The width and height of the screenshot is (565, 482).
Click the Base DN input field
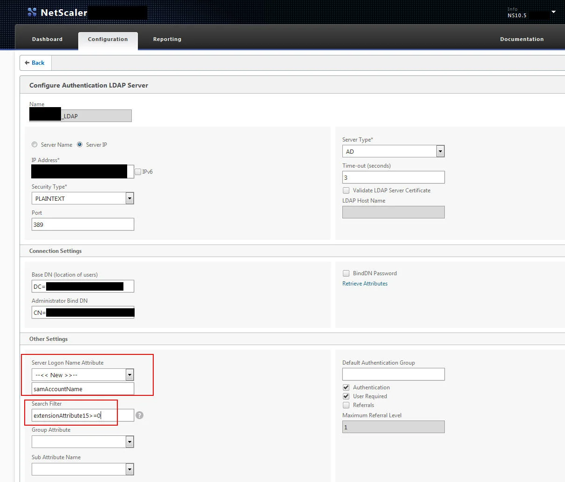[82, 286]
